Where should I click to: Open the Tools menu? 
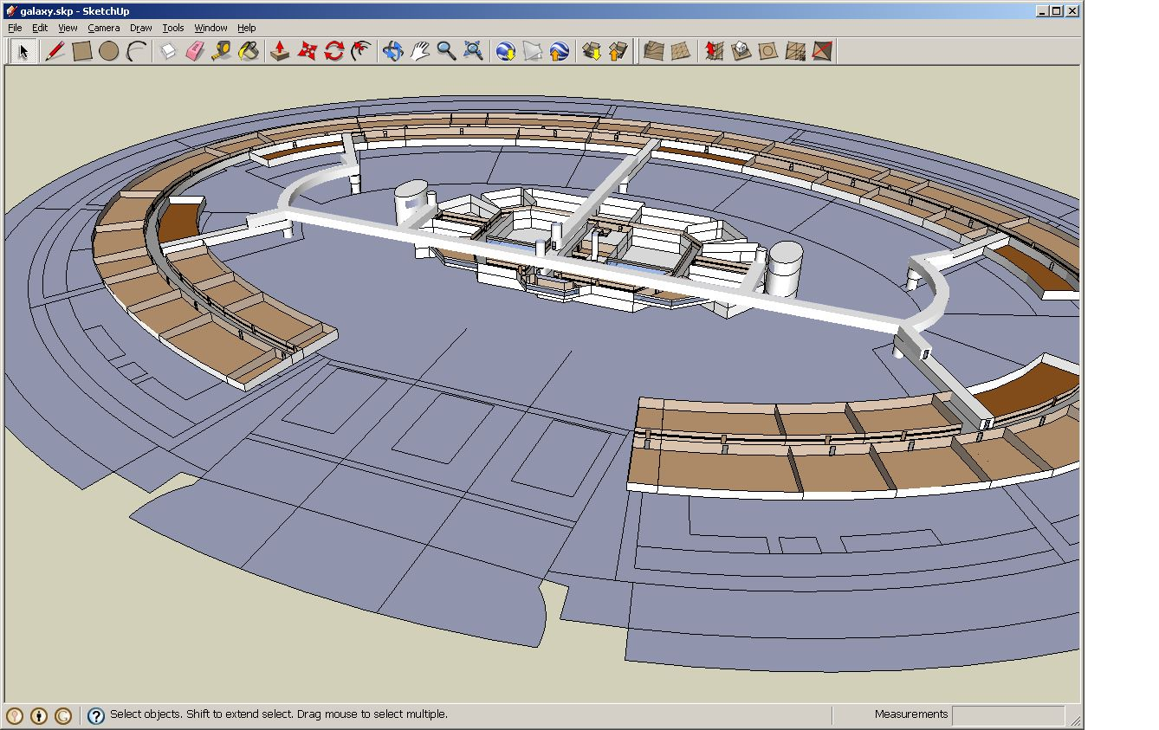click(173, 28)
